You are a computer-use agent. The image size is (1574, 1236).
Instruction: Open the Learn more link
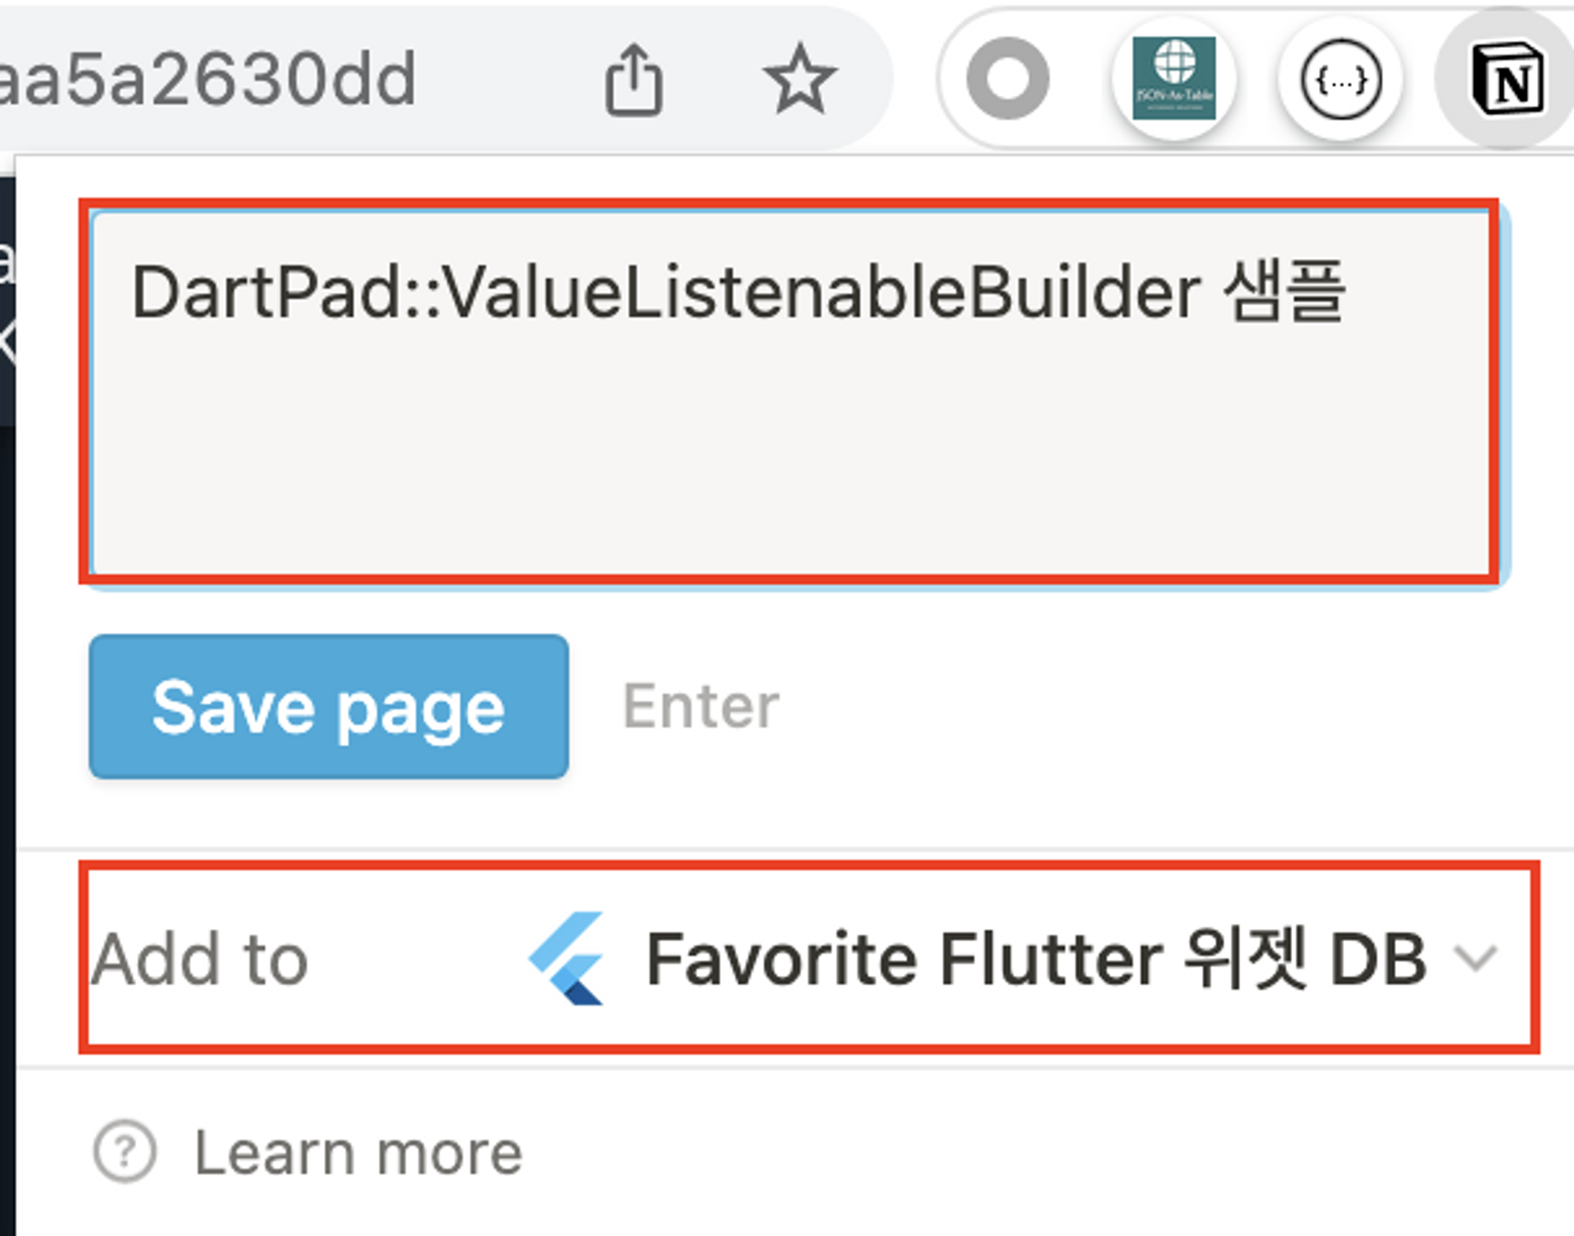coord(358,1153)
